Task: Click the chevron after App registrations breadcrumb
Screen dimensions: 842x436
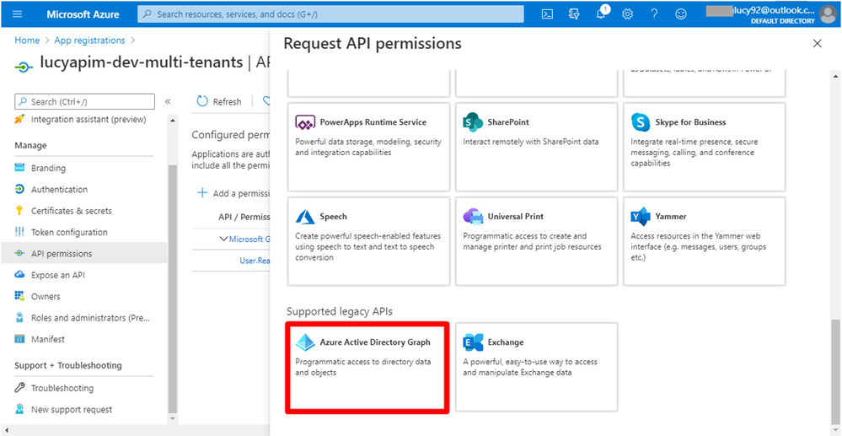Action: tap(132, 40)
